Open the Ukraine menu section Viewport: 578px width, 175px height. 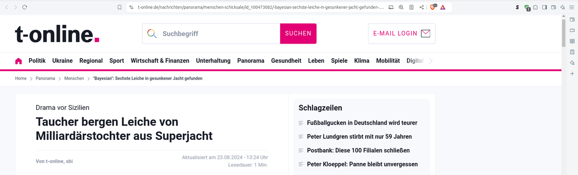coord(62,61)
